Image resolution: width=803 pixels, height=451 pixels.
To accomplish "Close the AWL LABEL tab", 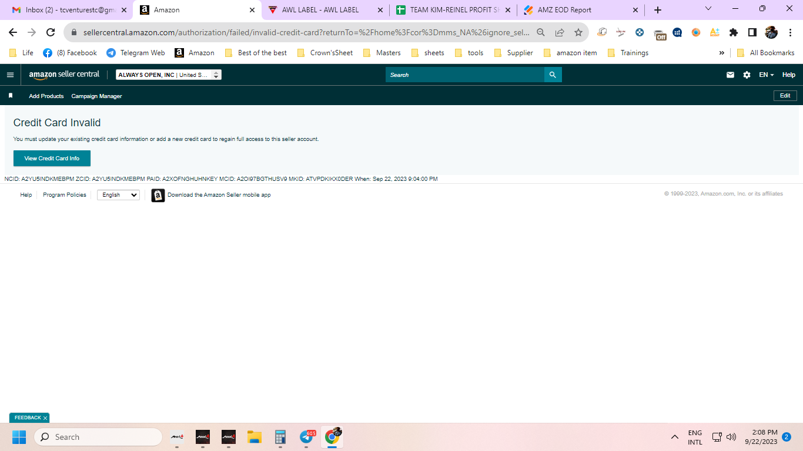I will pyautogui.click(x=380, y=10).
